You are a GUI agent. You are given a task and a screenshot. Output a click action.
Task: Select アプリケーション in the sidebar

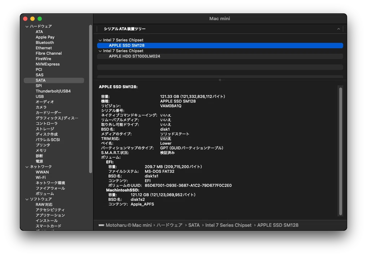(50, 215)
